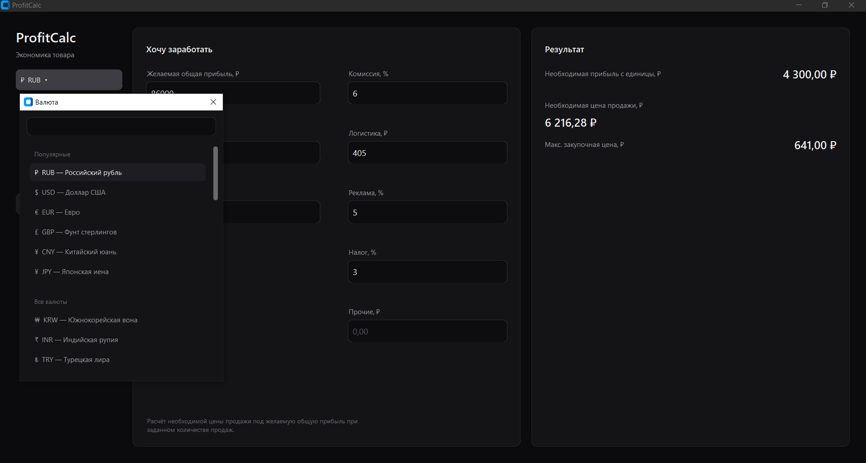Pick GBP — Фунт стерлингов
Viewport: 866px width, 463px height.
[118, 232]
